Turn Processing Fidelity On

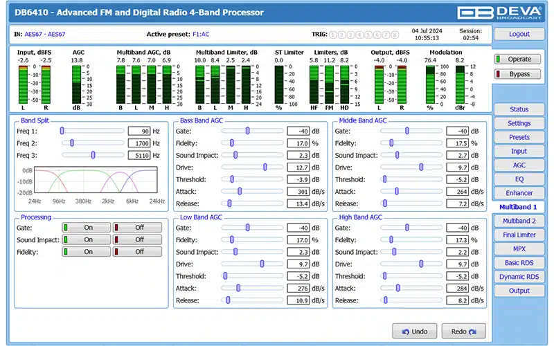[87, 252]
